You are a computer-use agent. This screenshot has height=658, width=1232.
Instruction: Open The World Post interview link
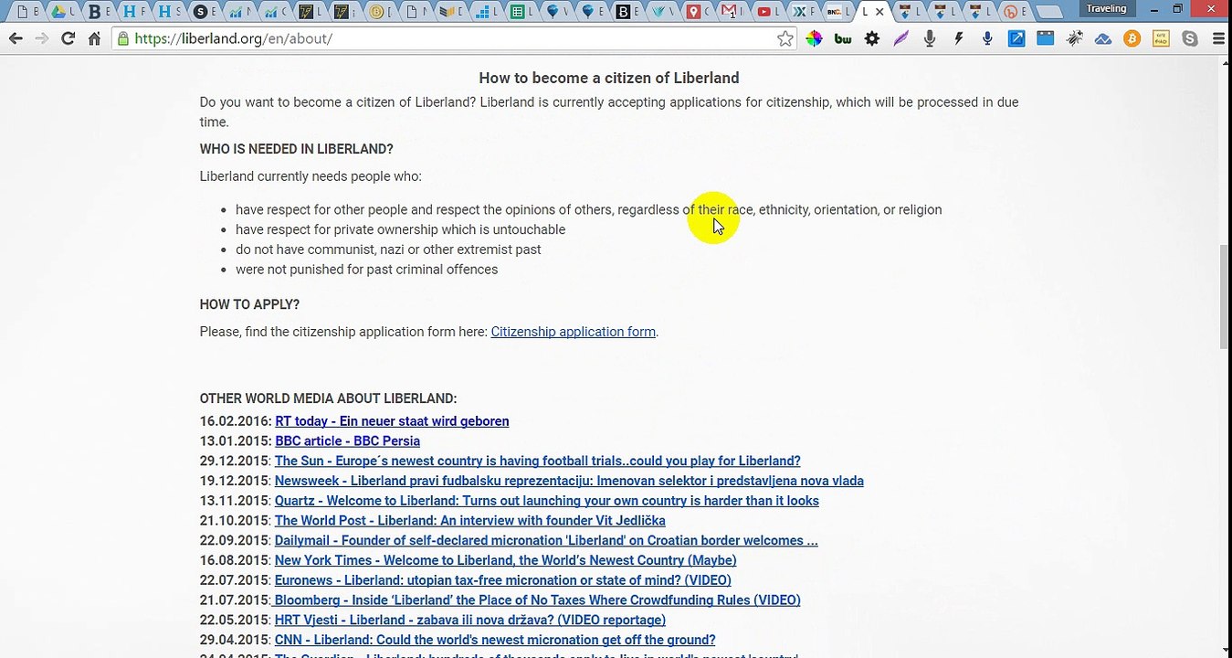[469, 521]
